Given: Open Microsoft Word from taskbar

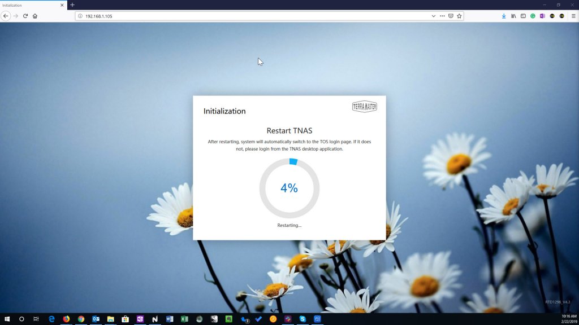Looking at the screenshot, I should 170,319.
